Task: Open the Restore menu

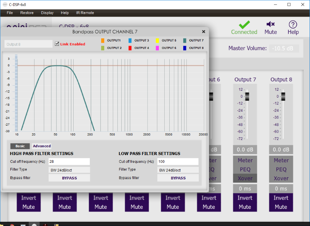Action: click(x=27, y=13)
